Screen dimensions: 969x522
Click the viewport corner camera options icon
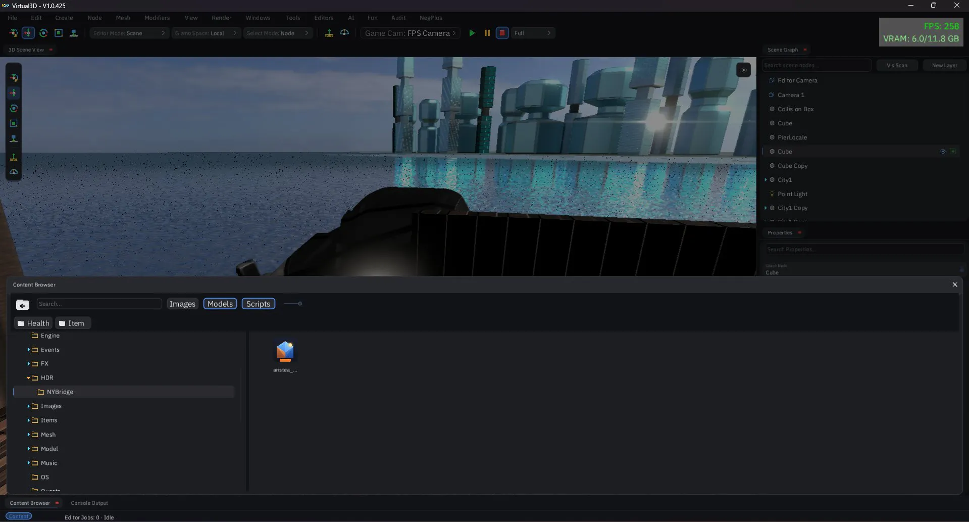point(743,70)
